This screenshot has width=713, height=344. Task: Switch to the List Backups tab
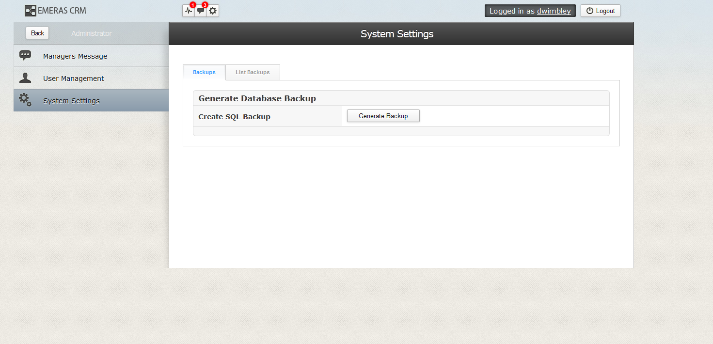click(253, 72)
